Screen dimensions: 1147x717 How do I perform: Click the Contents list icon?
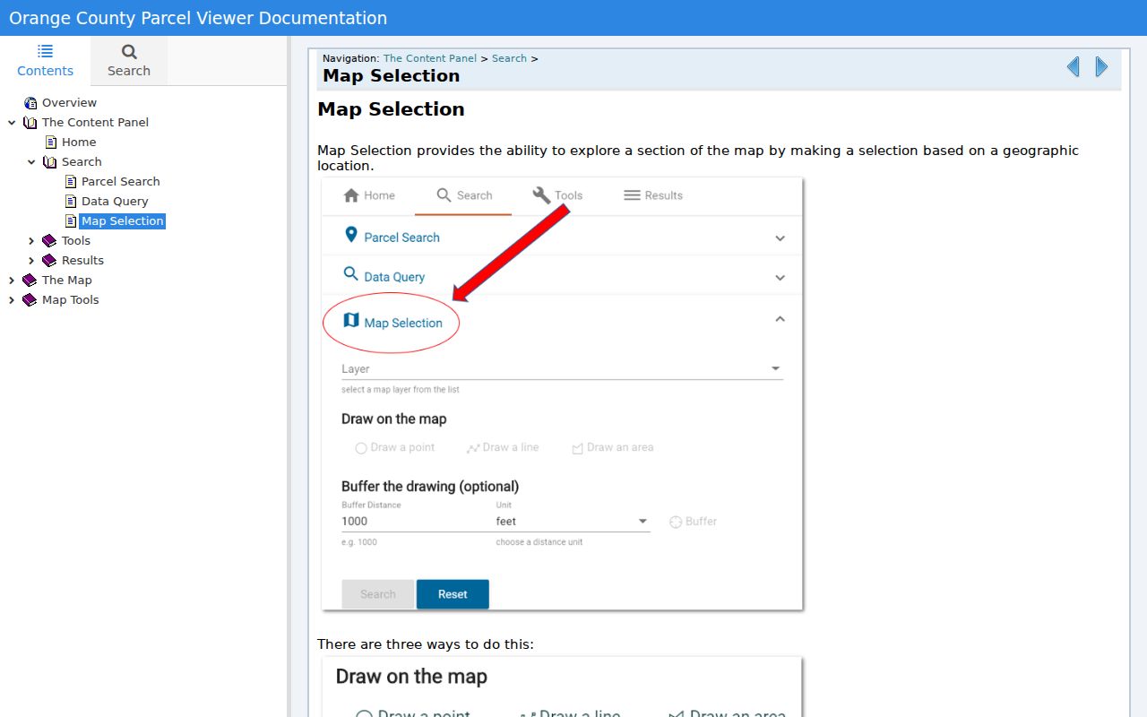click(x=45, y=51)
